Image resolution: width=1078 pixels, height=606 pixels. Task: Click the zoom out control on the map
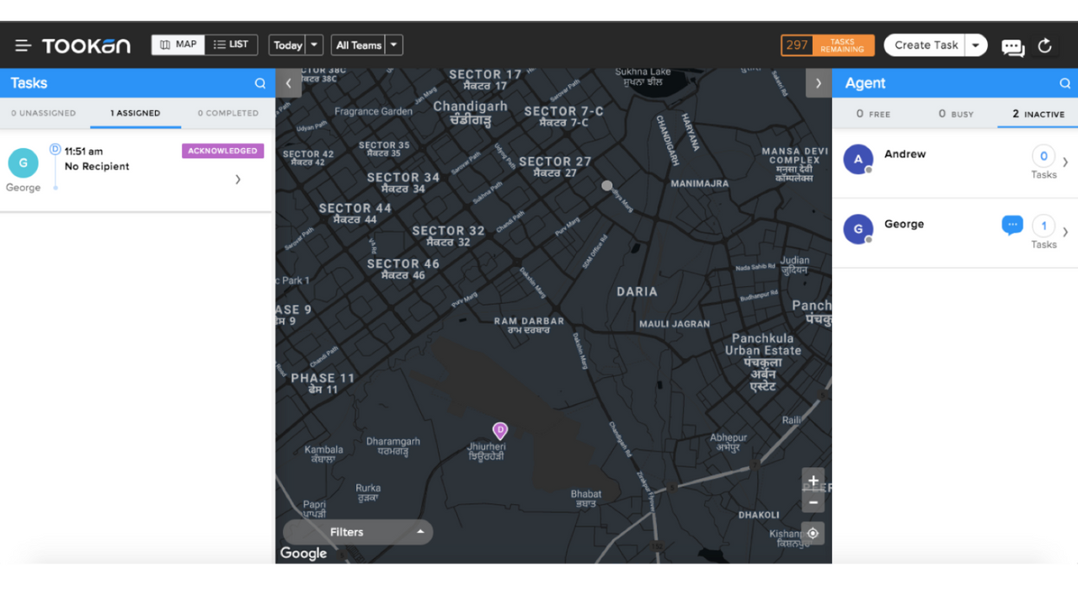click(x=813, y=501)
